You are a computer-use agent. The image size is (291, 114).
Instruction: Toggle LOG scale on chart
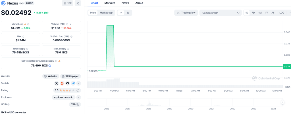(282, 13)
